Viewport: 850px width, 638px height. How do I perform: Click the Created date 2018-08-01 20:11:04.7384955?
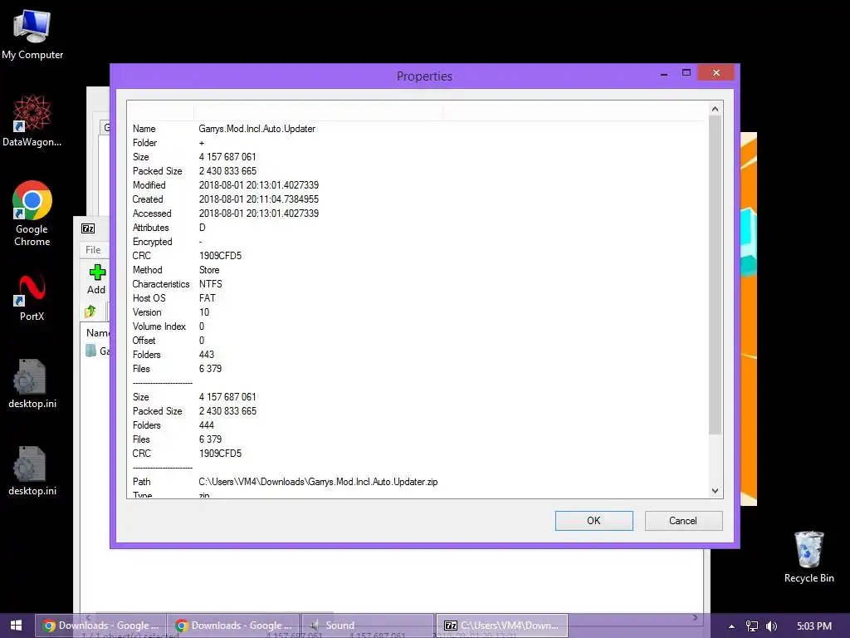pyautogui.click(x=259, y=199)
